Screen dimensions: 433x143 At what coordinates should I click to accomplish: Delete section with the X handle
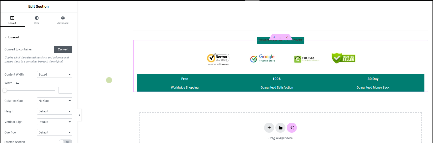coord(287,37)
